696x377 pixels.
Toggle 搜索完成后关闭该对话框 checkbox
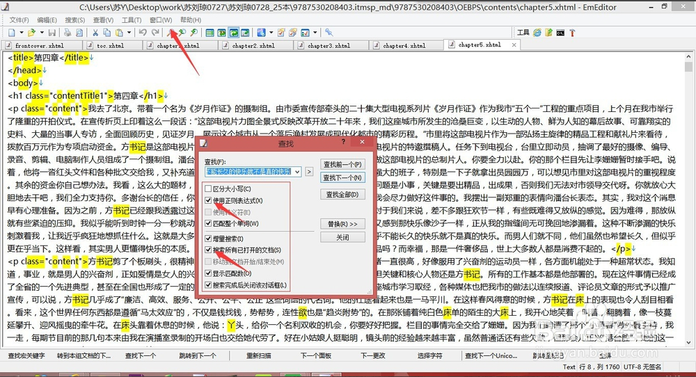click(208, 284)
